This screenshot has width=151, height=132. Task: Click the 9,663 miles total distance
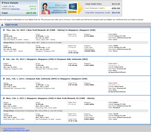(x=89, y=119)
